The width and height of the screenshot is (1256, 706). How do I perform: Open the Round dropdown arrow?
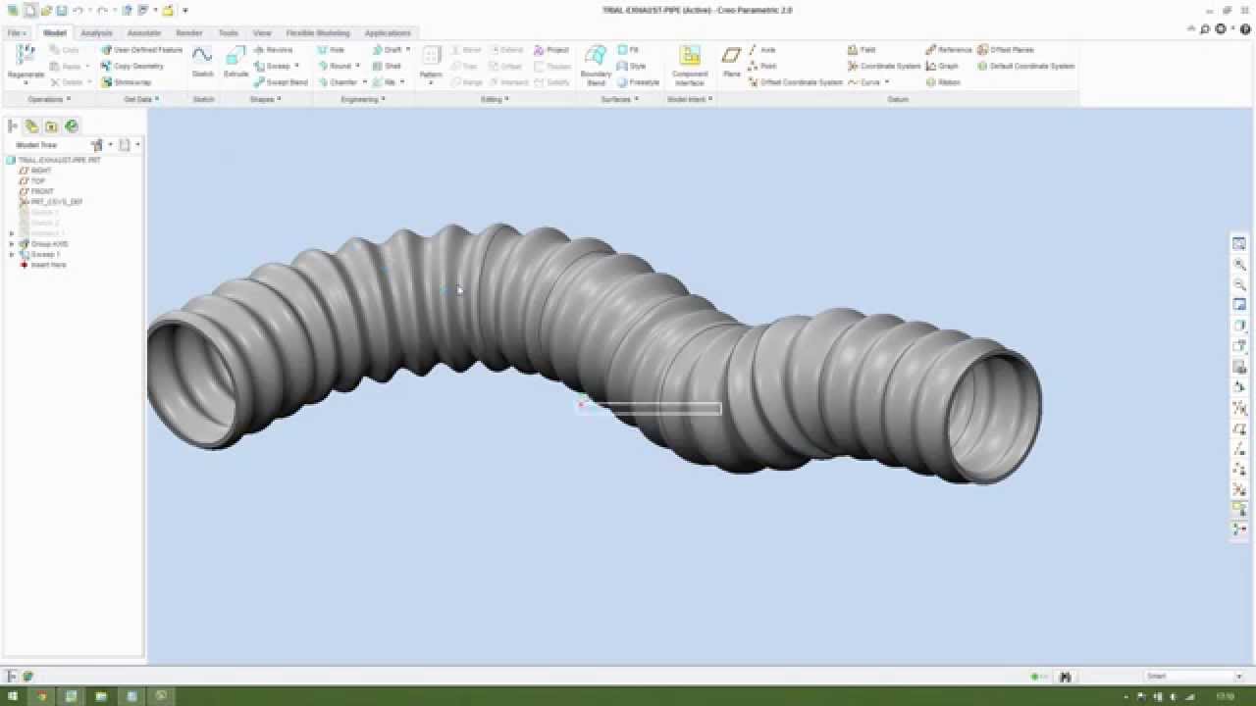pyautogui.click(x=358, y=67)
